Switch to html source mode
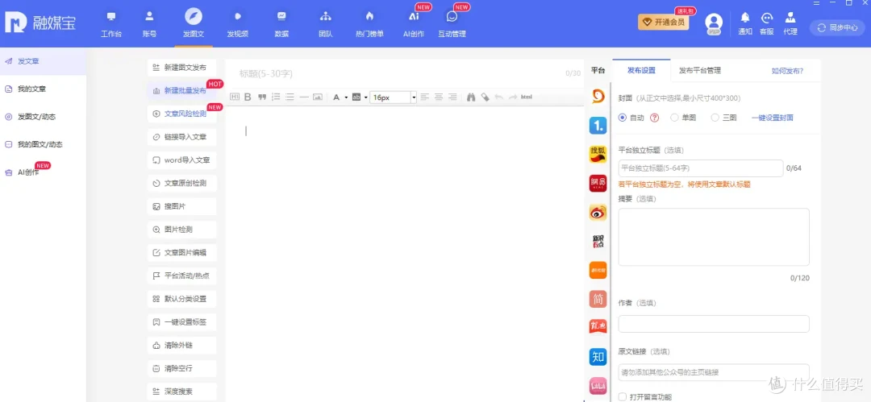The height and width of the screenshot is (402, 871). (x=527, y=97)
